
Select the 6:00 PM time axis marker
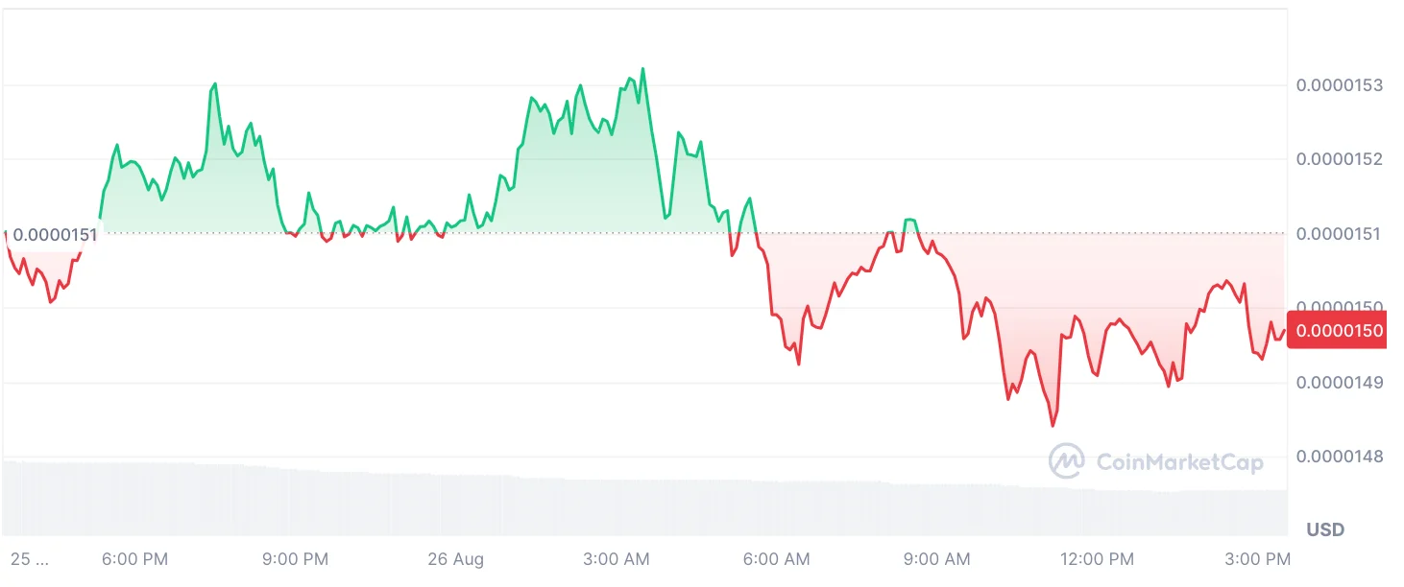(x=135, y=559)
